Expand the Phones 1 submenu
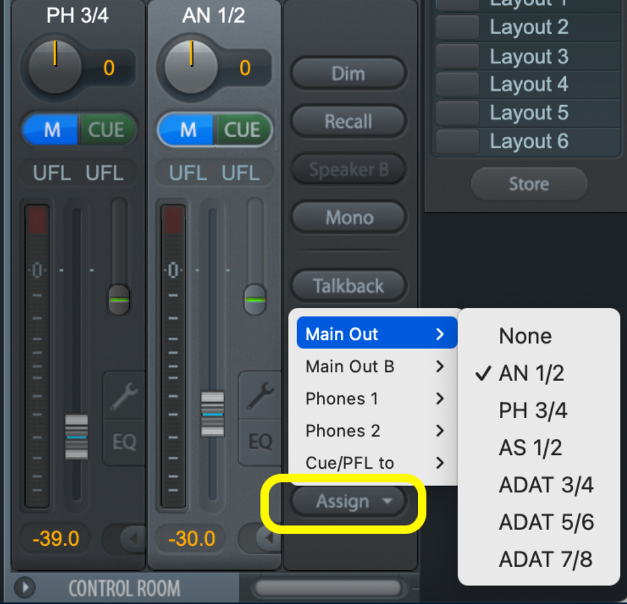 pyautogui.click(x=374, y=399)
